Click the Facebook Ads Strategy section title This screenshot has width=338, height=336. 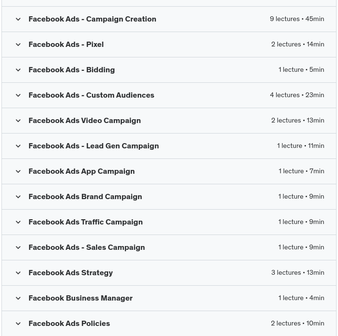coord(70,273)
